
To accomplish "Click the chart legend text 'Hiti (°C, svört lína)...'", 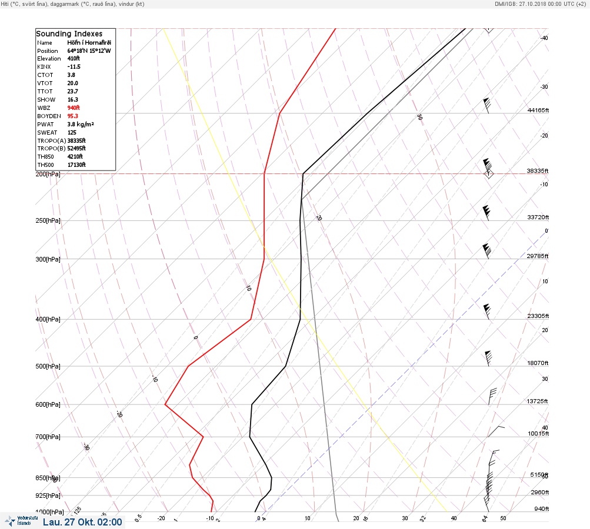I will [x=72, y=4].
